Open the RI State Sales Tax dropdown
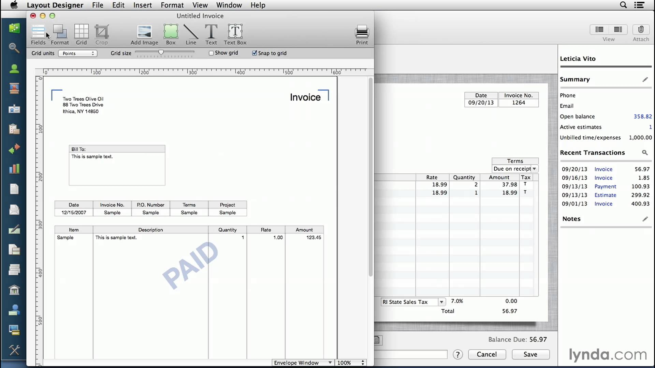 pos(441,302)
